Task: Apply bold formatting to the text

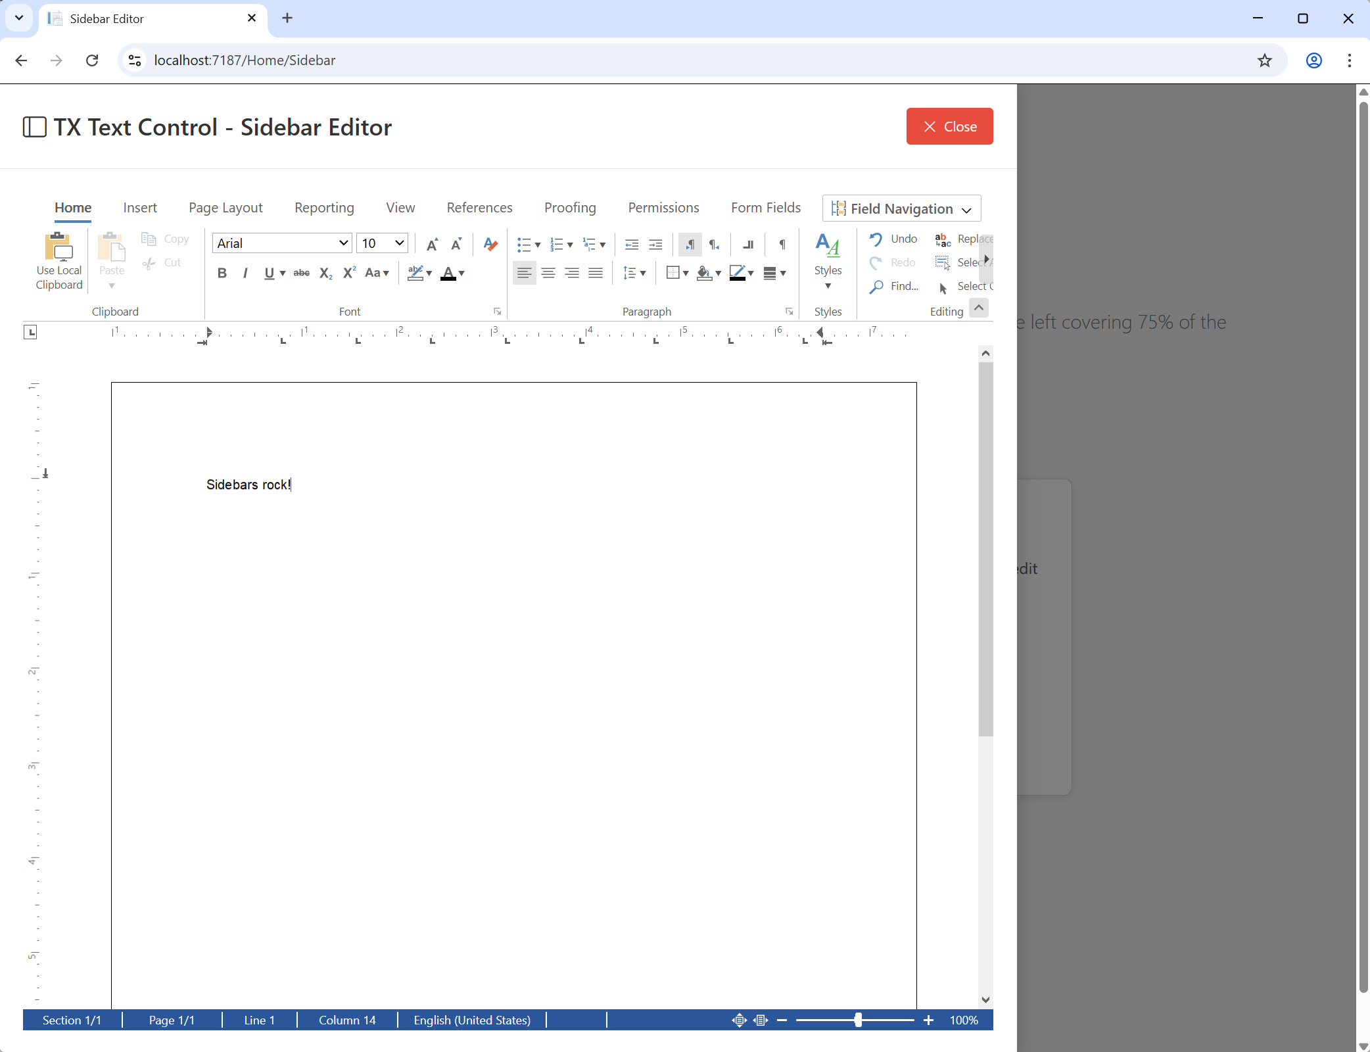Action: pyautogui.click(x=222, y=273)
